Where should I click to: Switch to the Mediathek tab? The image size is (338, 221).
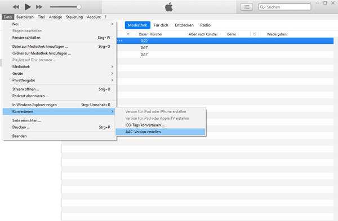(x=137, y=25)
